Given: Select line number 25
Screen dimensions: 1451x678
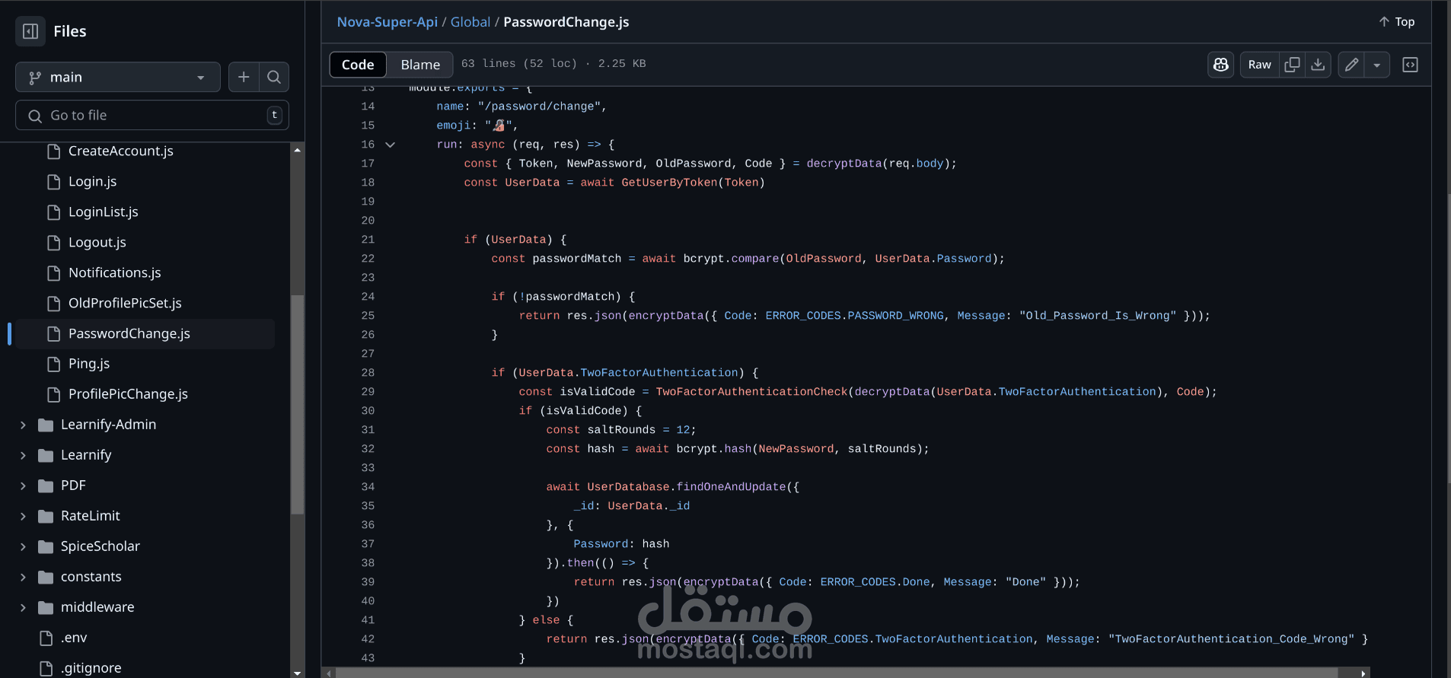Looking at the screenshot, I should point(368,316).
